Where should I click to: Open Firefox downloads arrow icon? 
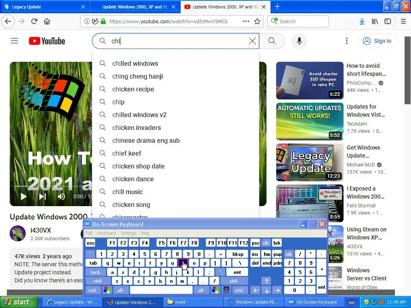pos(362,21)
